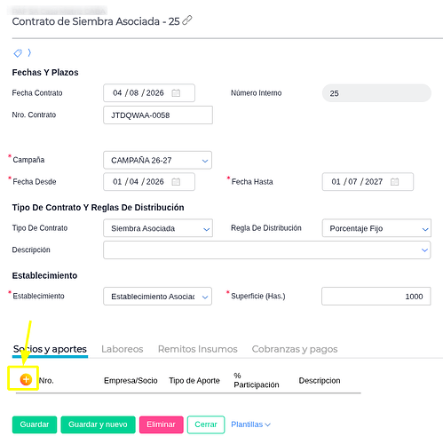Click the orange plus add-row icon

[x=26, y=379]
